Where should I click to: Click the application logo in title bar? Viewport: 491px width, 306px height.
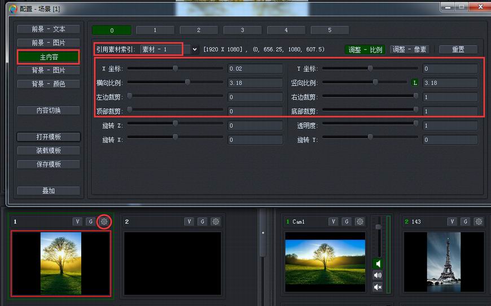(x=13, y=9)
